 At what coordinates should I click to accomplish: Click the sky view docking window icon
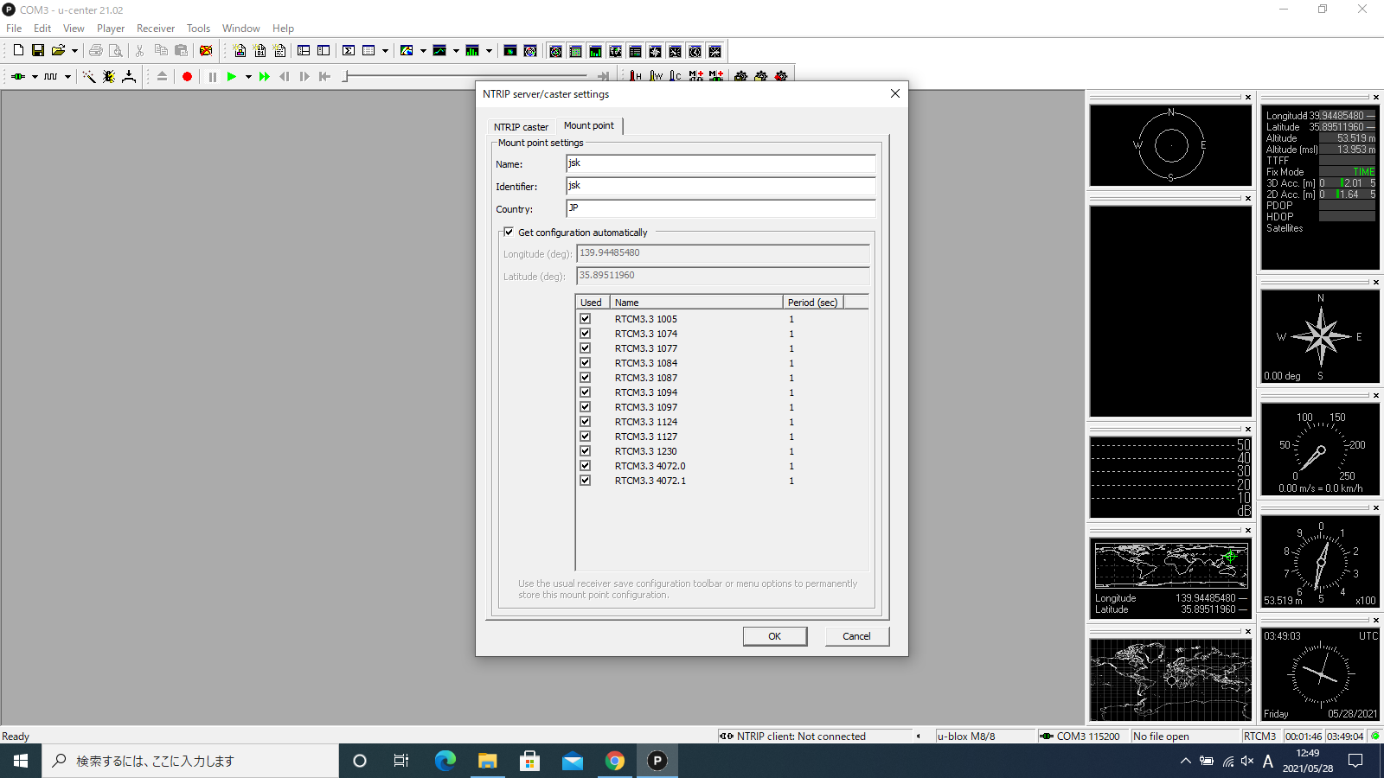point(556,52)
